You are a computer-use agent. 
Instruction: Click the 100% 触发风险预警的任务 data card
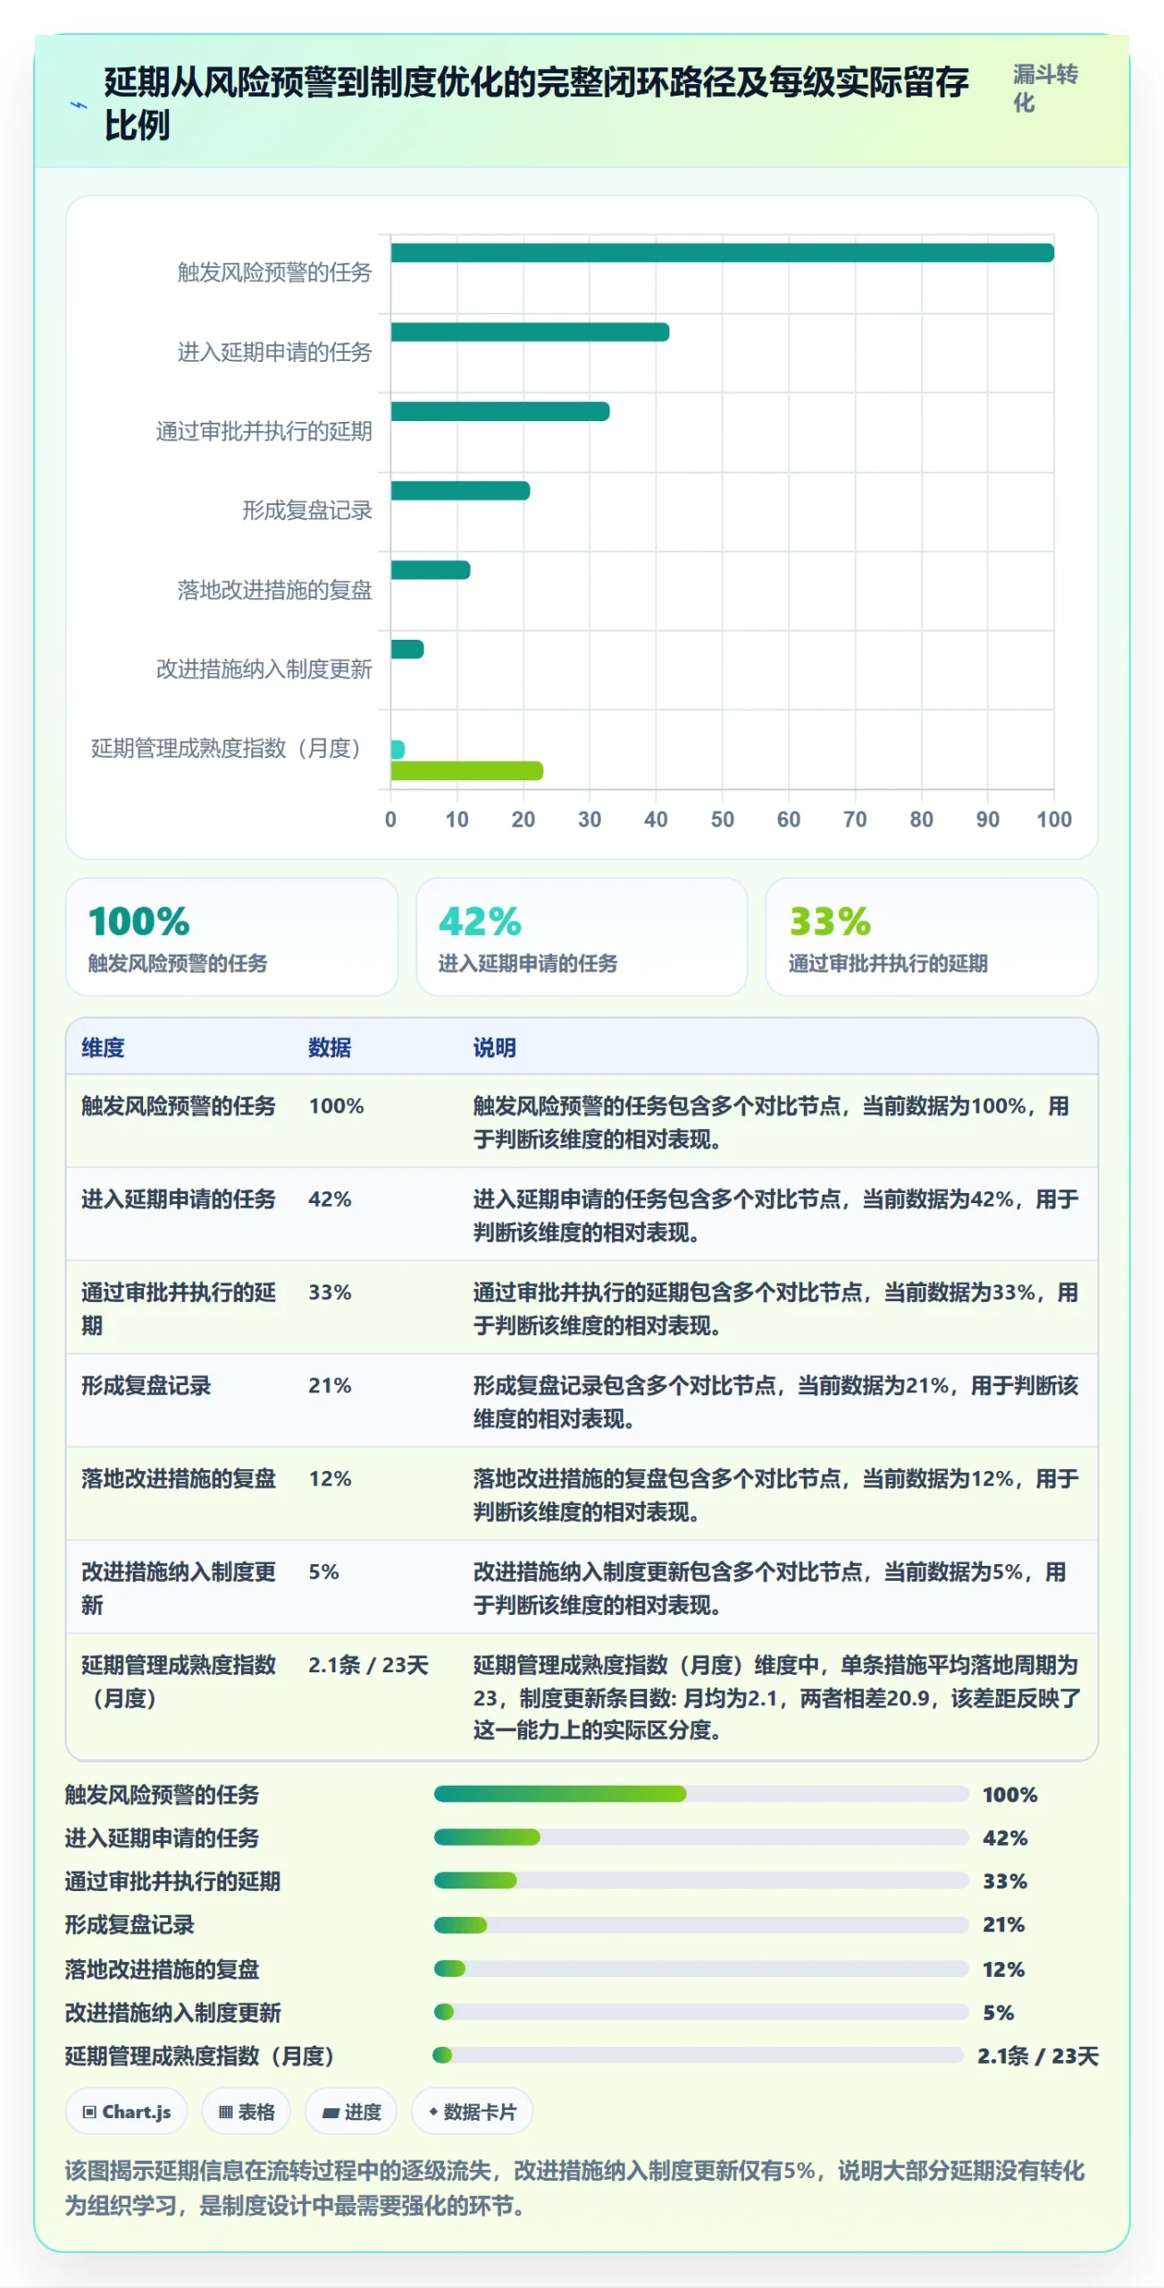click(231, 936)
